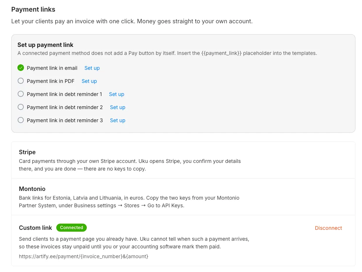Viewport: 362px width, 272px height.
Task: Click Set up next to debt reminder 1
Action: [117, 94]
